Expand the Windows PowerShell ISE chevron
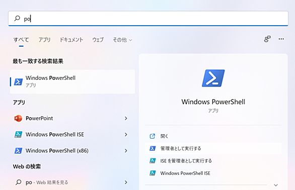 pos(126,135)
